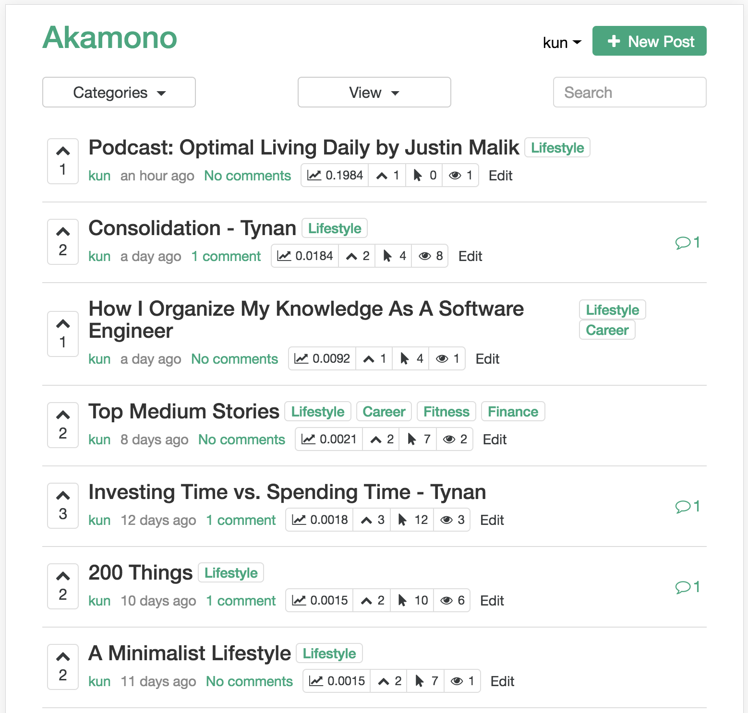Click the comment bubble on Investing Time vs. Spending Time
This screenshot has height=713, width=748.
pyautogui.click(x=683, y=506)
